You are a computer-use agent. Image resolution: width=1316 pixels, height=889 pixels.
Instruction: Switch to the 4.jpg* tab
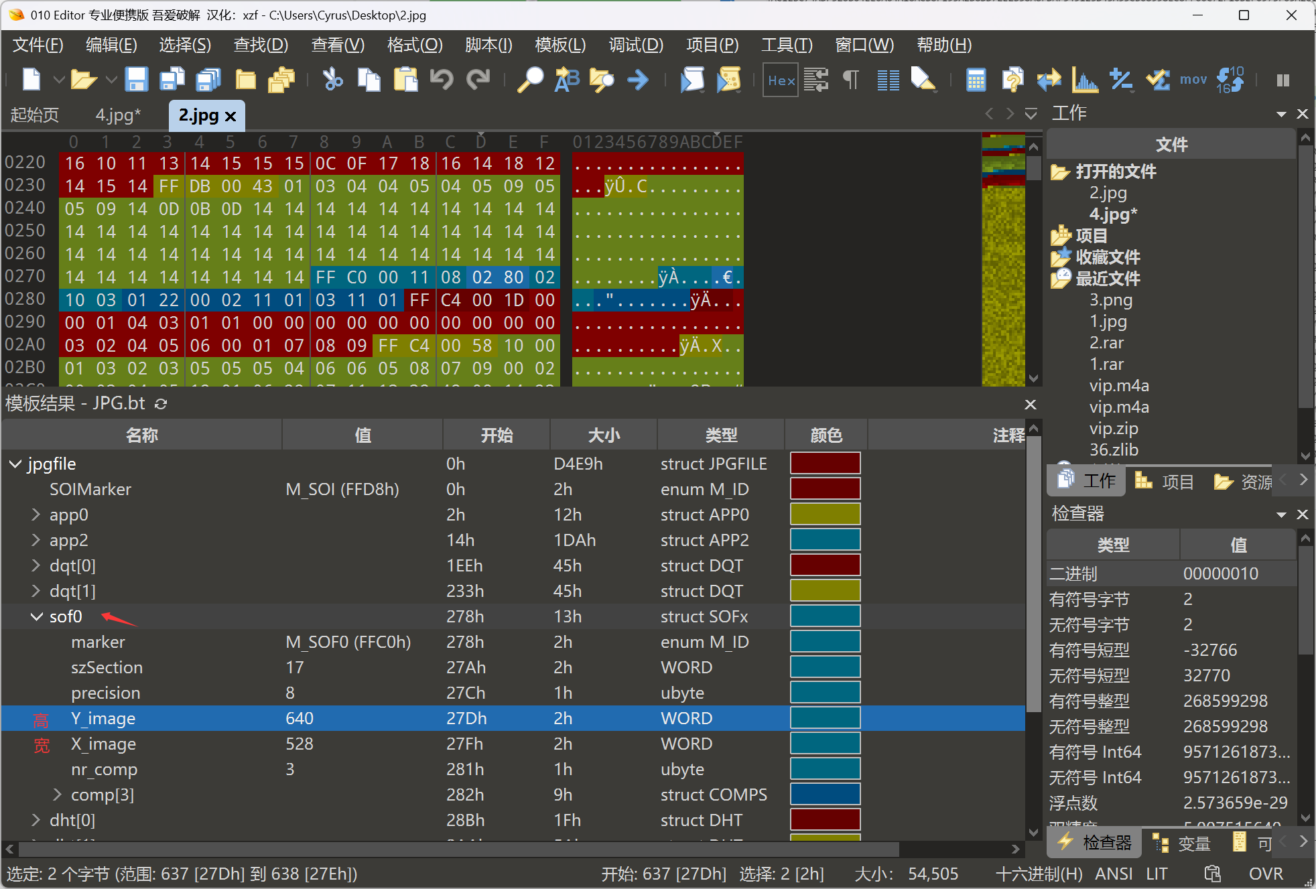(x=119, y=115)
